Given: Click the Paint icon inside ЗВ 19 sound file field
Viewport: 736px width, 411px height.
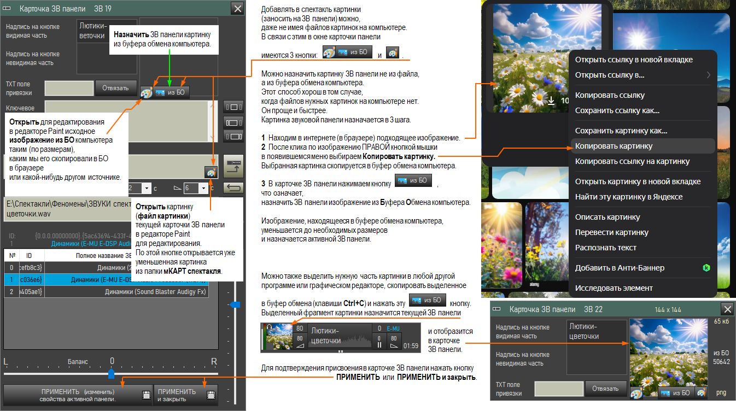Looking at the screenshot, I should point(211,172).
